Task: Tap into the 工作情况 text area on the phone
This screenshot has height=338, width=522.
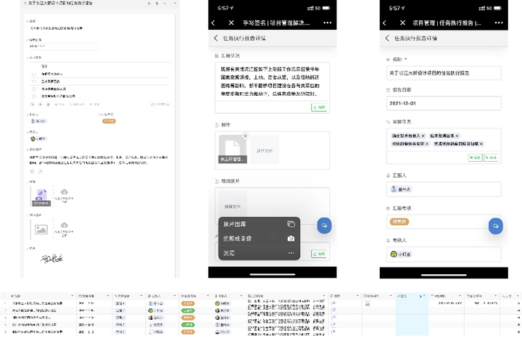Action: point(273,81)
